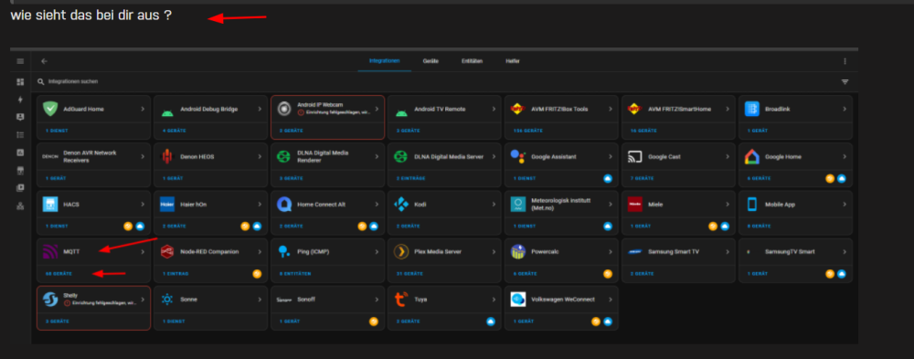This screenshot has width=914, height=359.
Task: Open the Helfer tab
Action: [x=513, y=61]
